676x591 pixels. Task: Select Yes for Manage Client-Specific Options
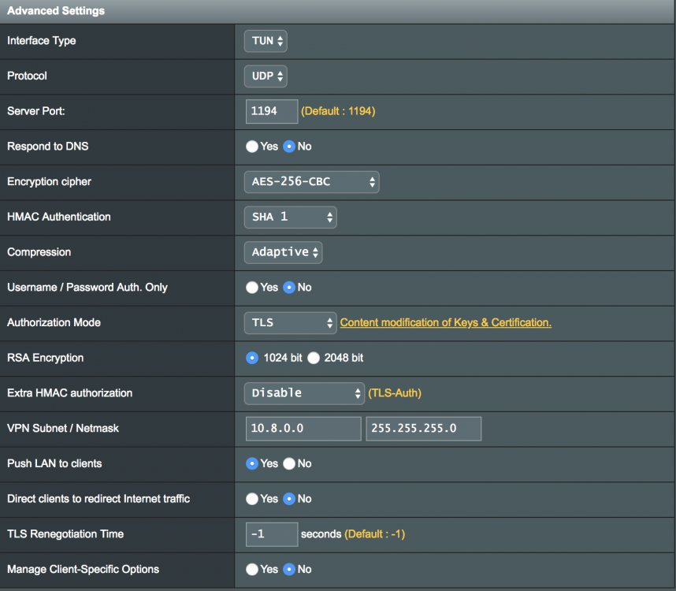(x=252, y=570)
